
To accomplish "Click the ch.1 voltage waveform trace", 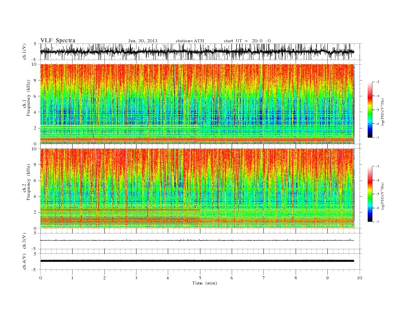I will click(197, 51).
